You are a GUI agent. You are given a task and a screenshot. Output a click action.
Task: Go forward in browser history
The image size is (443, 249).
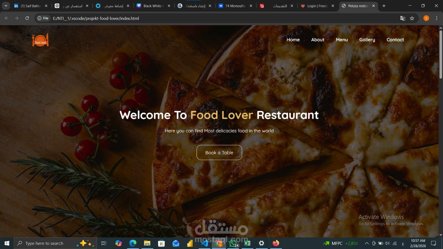point(17,18)
